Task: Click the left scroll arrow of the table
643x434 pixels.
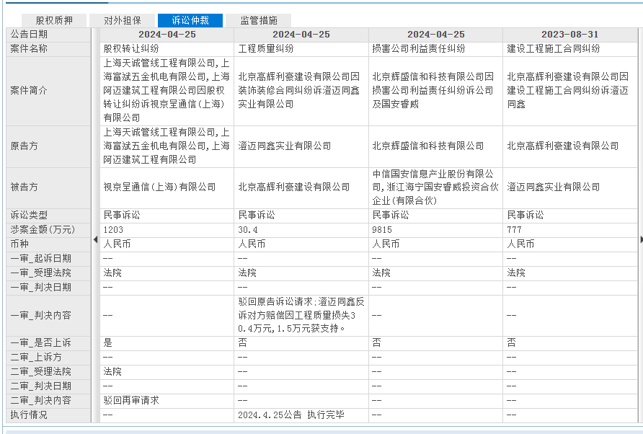Action: point(95,239)
